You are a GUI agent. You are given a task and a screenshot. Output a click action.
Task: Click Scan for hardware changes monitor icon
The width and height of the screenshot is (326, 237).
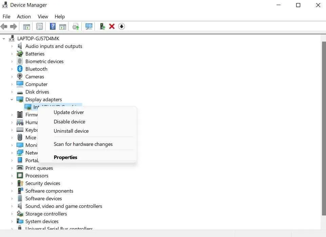(x=89, y=26)
